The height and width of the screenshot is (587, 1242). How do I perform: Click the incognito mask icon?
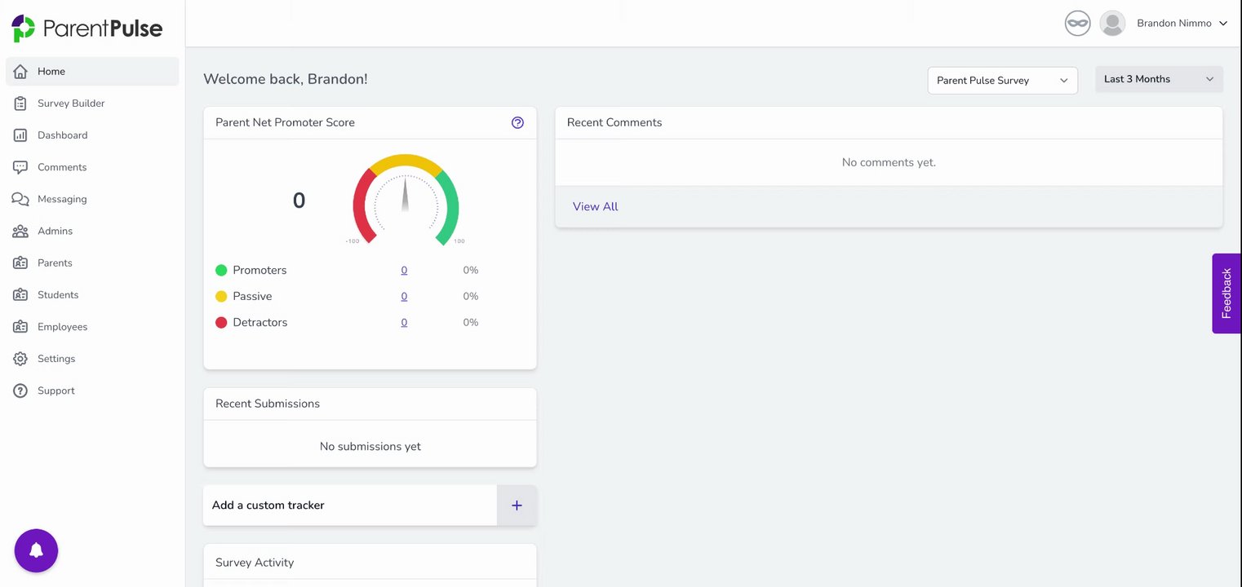pos(1077,24)
